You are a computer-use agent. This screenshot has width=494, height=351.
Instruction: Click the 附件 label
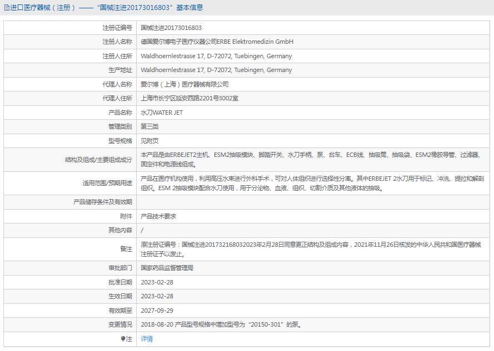coord(126,216)
